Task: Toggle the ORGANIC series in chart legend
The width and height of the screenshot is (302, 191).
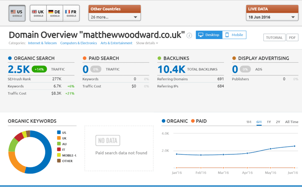Action: 175,121
